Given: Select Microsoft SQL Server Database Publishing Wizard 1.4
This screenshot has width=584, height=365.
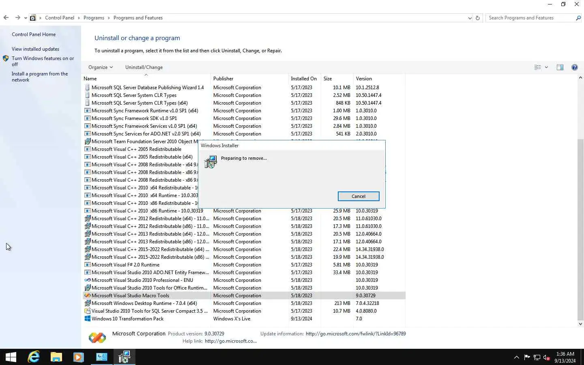Looking at the screenshot, I should [244, 88].
